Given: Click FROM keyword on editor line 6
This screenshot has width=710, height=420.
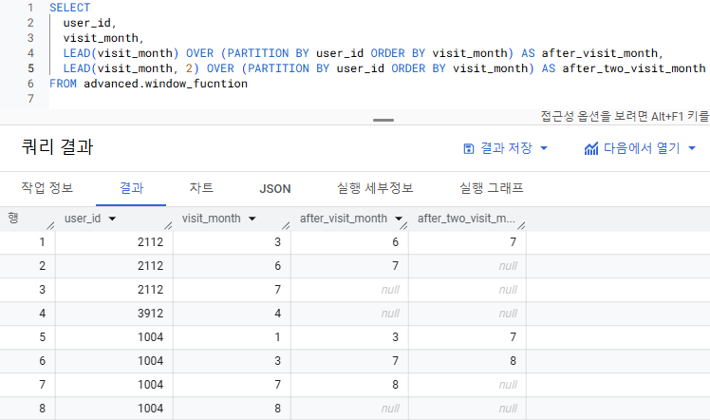Looking at the screenshot, I should 63,84.
